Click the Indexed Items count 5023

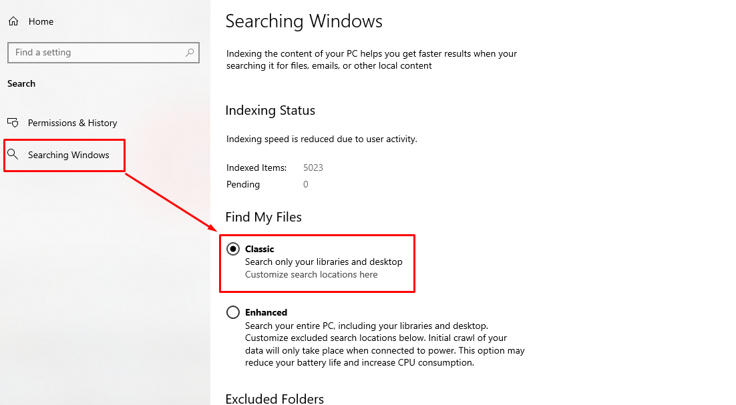pos(313,167)
